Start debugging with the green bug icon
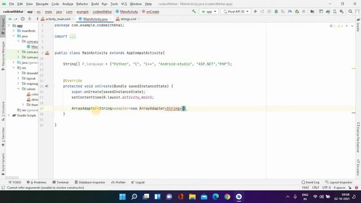The image size is (361, 203). [276, 11]
